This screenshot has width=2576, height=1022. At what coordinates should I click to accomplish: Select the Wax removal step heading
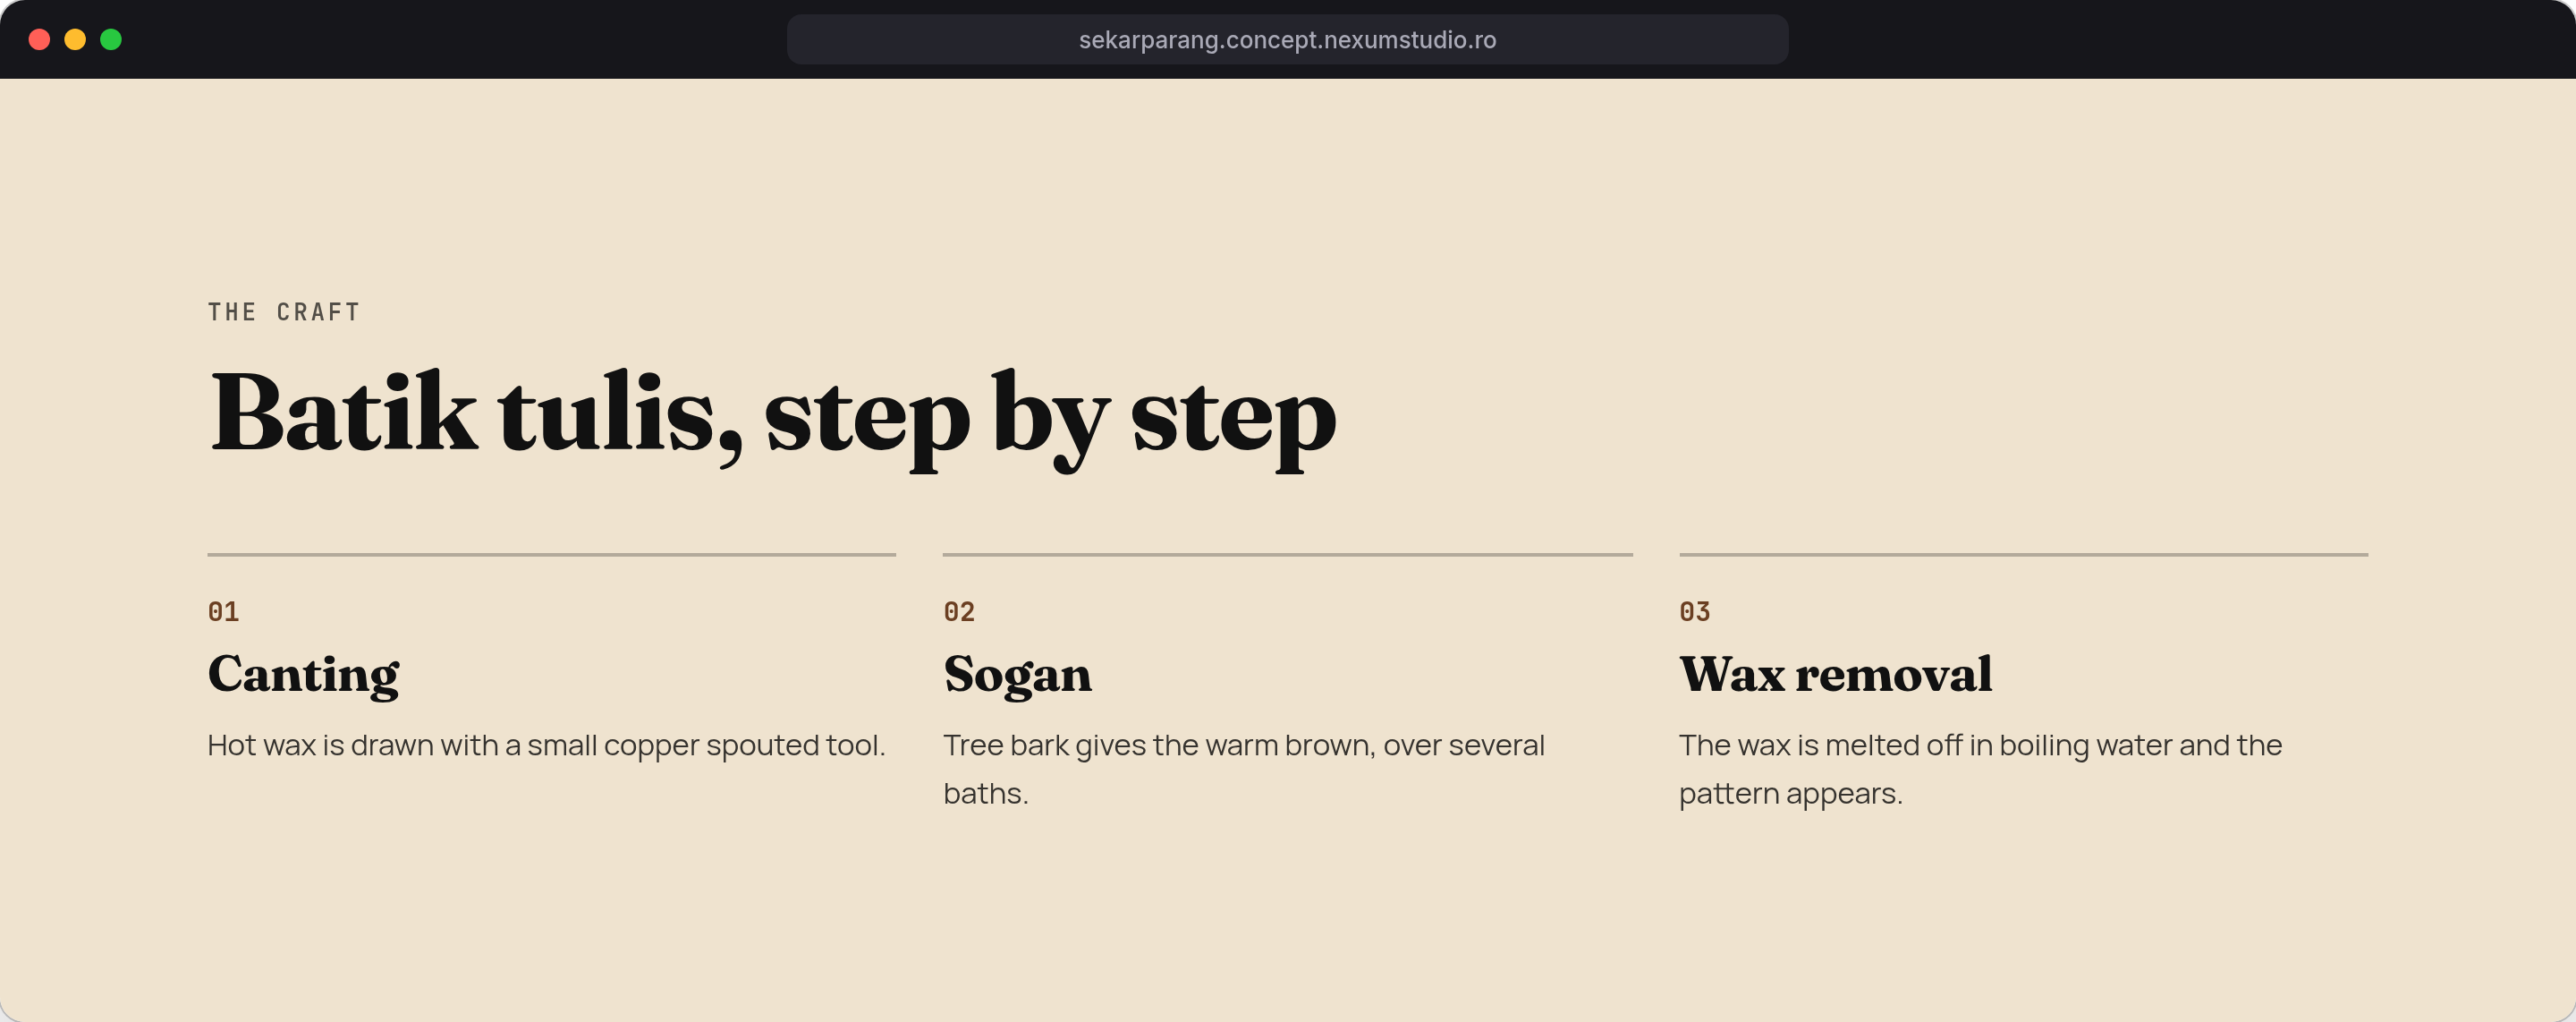(x=1836, y=674)
